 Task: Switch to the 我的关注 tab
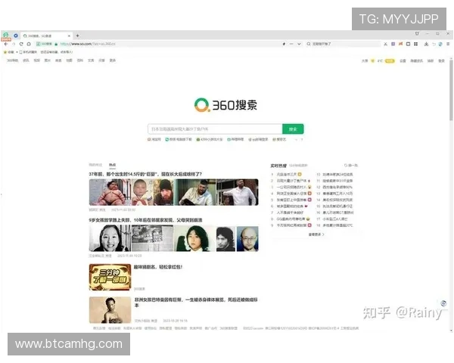point(95,165)
